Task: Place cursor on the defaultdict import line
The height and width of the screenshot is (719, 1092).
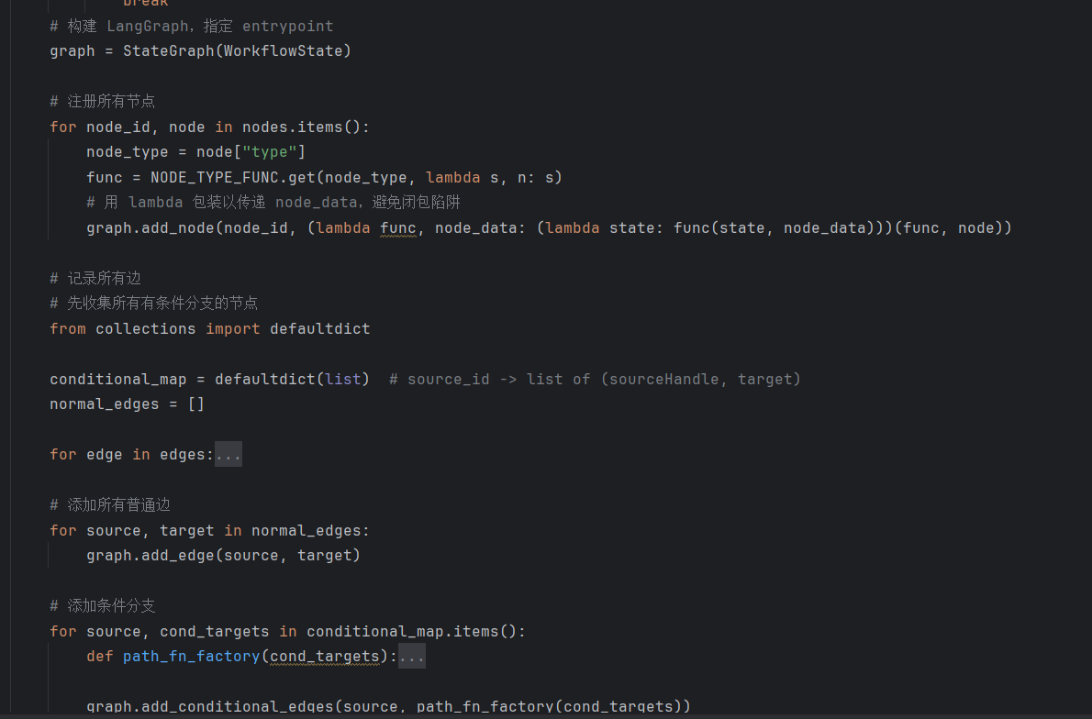Action: 208,328
